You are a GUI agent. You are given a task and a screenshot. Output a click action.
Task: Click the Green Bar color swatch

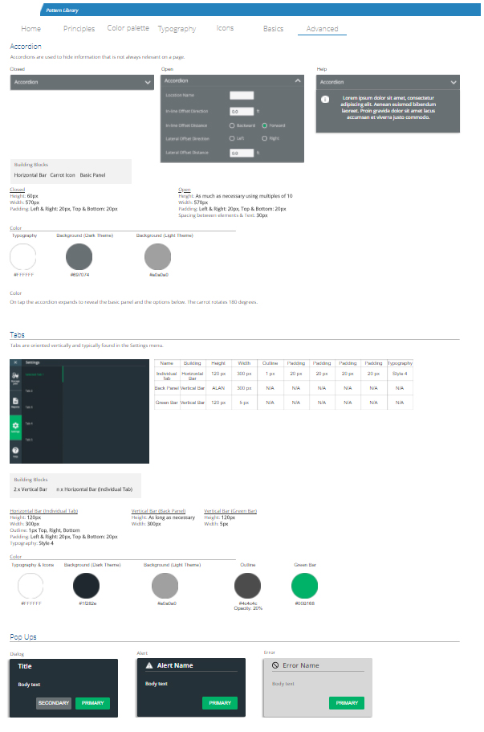point(304,585)
